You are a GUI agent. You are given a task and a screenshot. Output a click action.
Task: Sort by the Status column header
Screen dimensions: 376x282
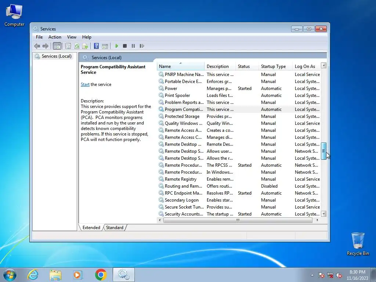[247, 66]
